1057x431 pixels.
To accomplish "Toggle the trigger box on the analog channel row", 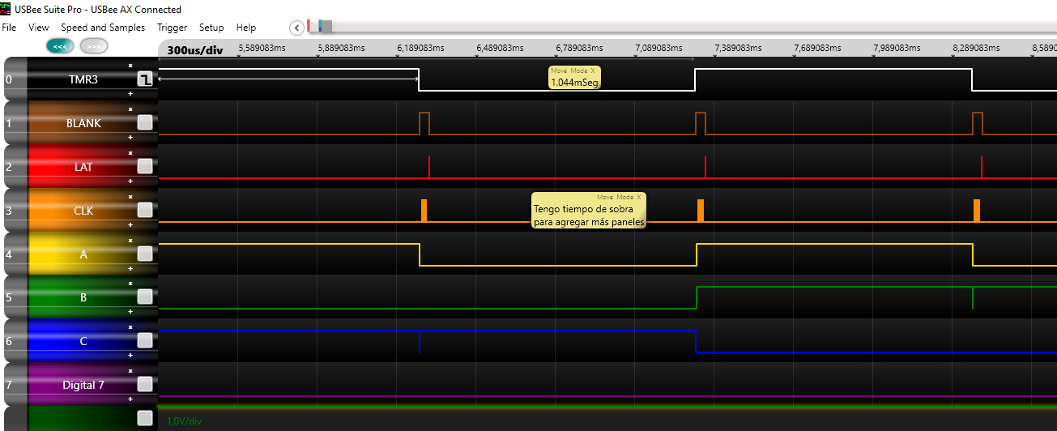I will (x=145, y=418).
